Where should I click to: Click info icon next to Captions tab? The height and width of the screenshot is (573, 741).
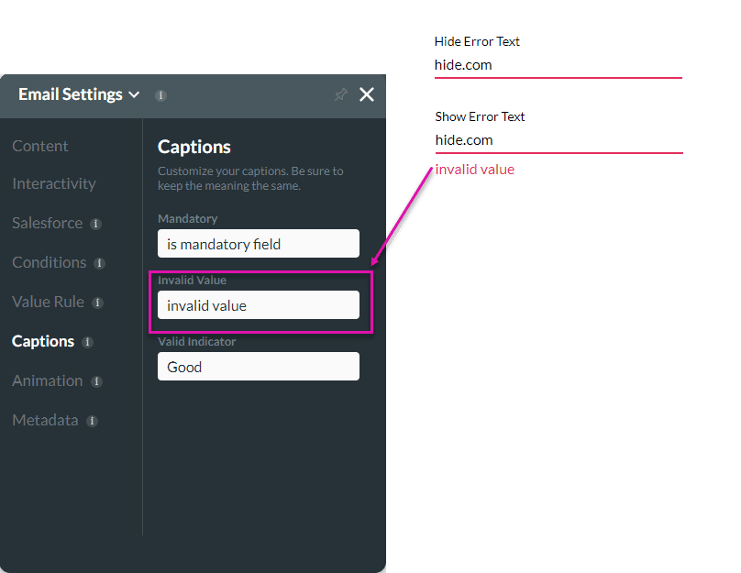click(x=87, y=342)
